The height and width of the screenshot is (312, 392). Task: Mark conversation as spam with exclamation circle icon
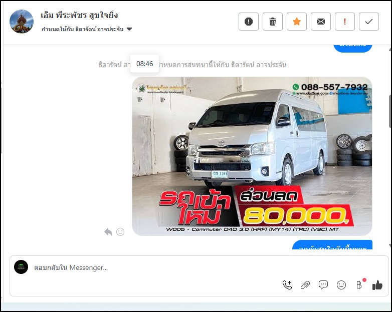click(249, 22)
